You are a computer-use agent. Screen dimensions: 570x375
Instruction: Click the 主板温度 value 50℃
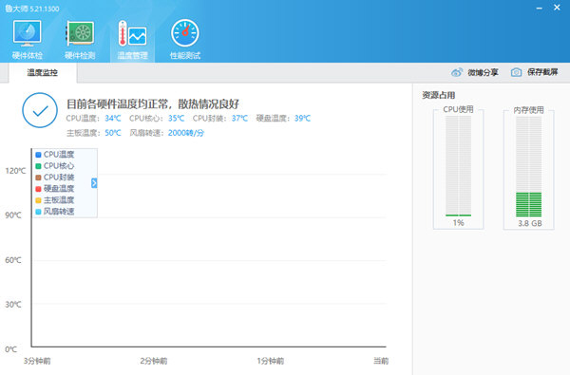point(113,133)
